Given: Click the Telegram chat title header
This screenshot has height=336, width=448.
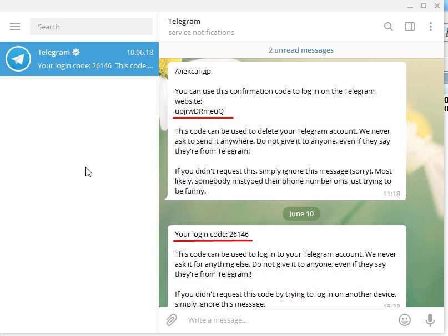Looking at the screenshot, I should click(184, 22).
